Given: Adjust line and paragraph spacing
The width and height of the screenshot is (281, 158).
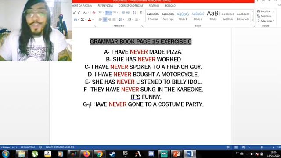Looking at the screenshot, I should pos(120,19).
